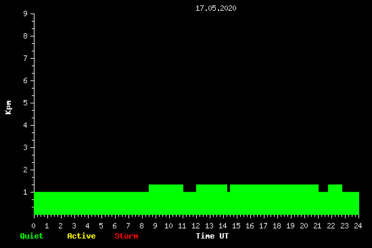Click hour 0 on the time axis
The image size is (372, 248).
tap(33, 226)
